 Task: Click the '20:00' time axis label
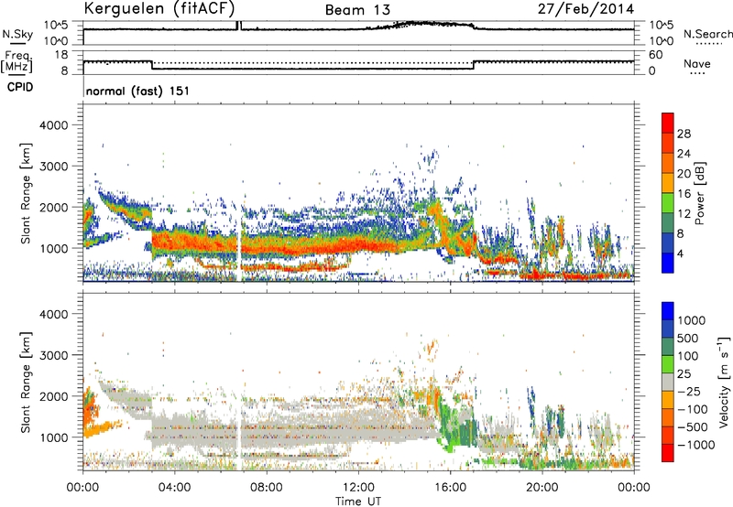click(x=542, y=487)
